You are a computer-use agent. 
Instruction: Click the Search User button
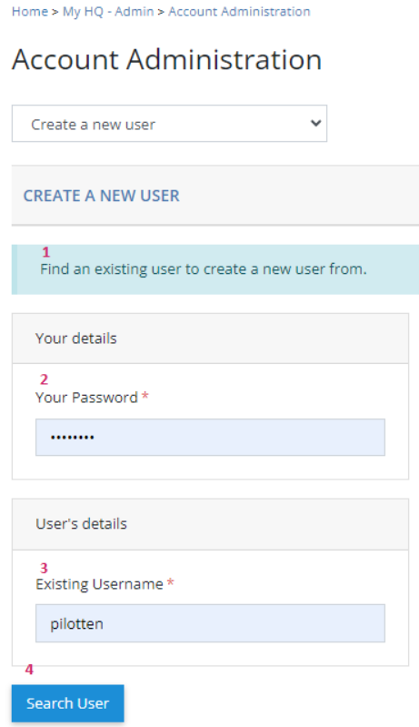[x=67, y=703]
